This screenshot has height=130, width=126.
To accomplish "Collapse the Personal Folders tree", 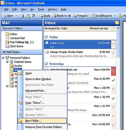I will tap(3, 58).
